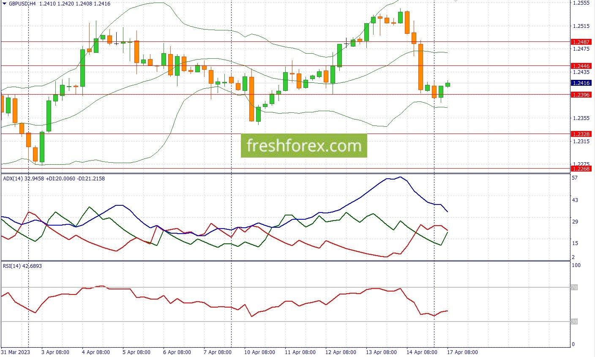Select the 1.2487 red price level label

tap(581, 42)
